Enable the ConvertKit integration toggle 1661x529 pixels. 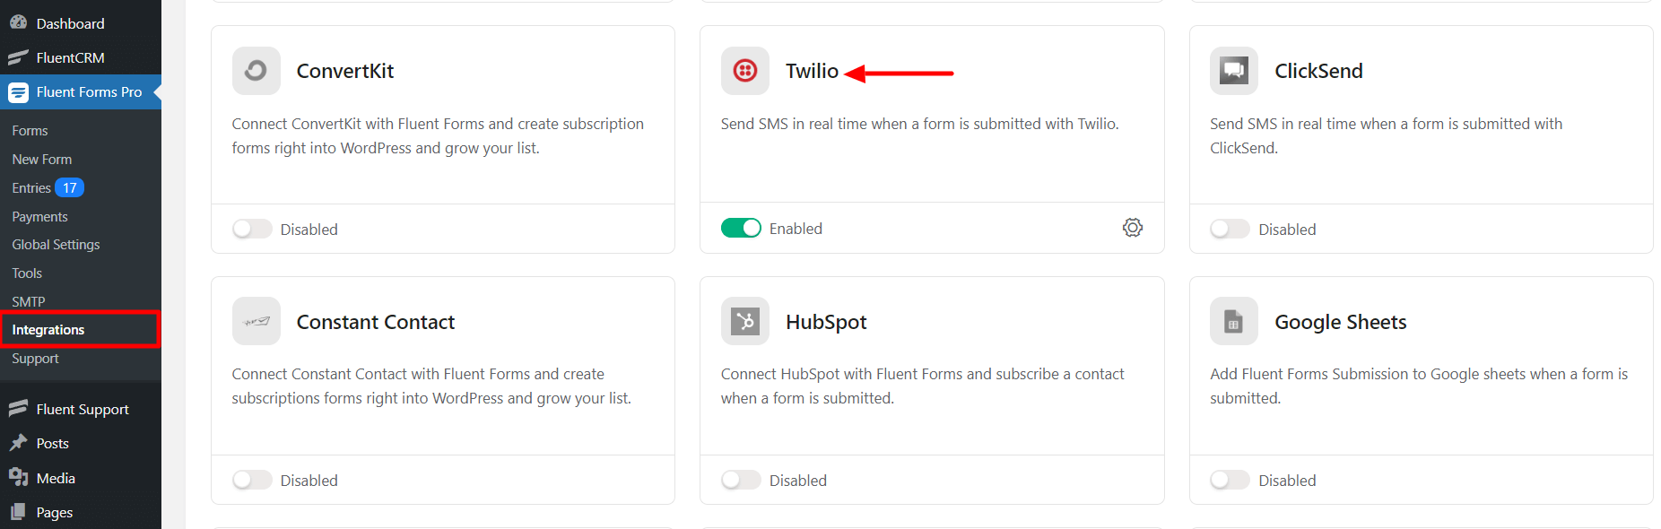[x=252, y=230]
